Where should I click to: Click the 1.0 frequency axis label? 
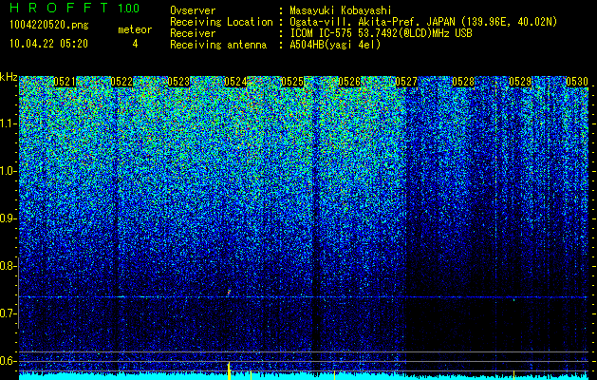(x=8, y=172)
